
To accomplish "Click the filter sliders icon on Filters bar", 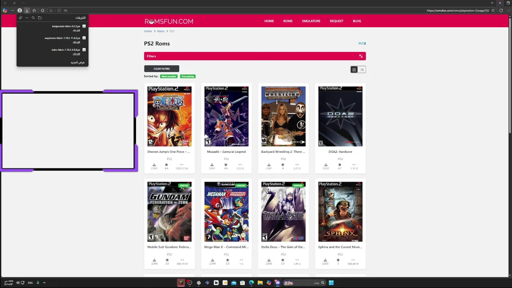I will tap(361, 56).
